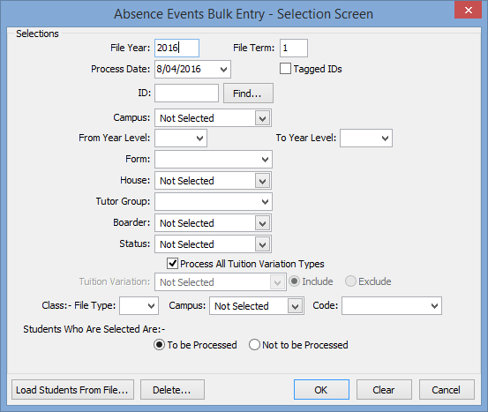Click Load Students From File... button

[x=73, y=390]
